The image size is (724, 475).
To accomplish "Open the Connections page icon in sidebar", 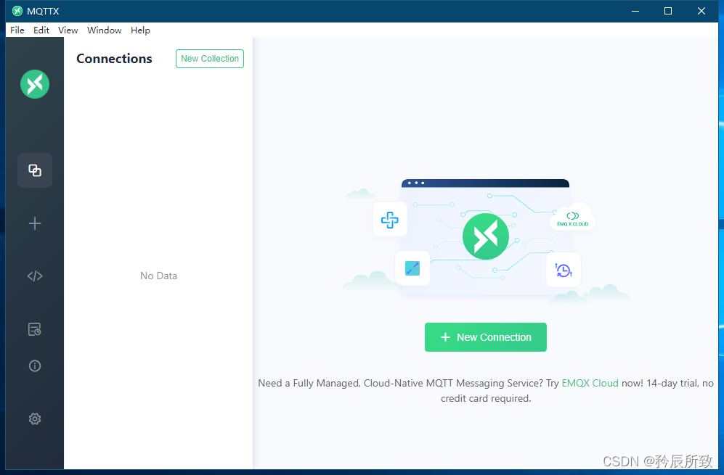I will point(35,170).
